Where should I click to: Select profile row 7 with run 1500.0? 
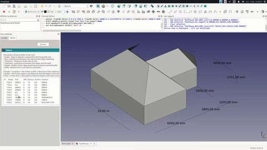point(31,100)
